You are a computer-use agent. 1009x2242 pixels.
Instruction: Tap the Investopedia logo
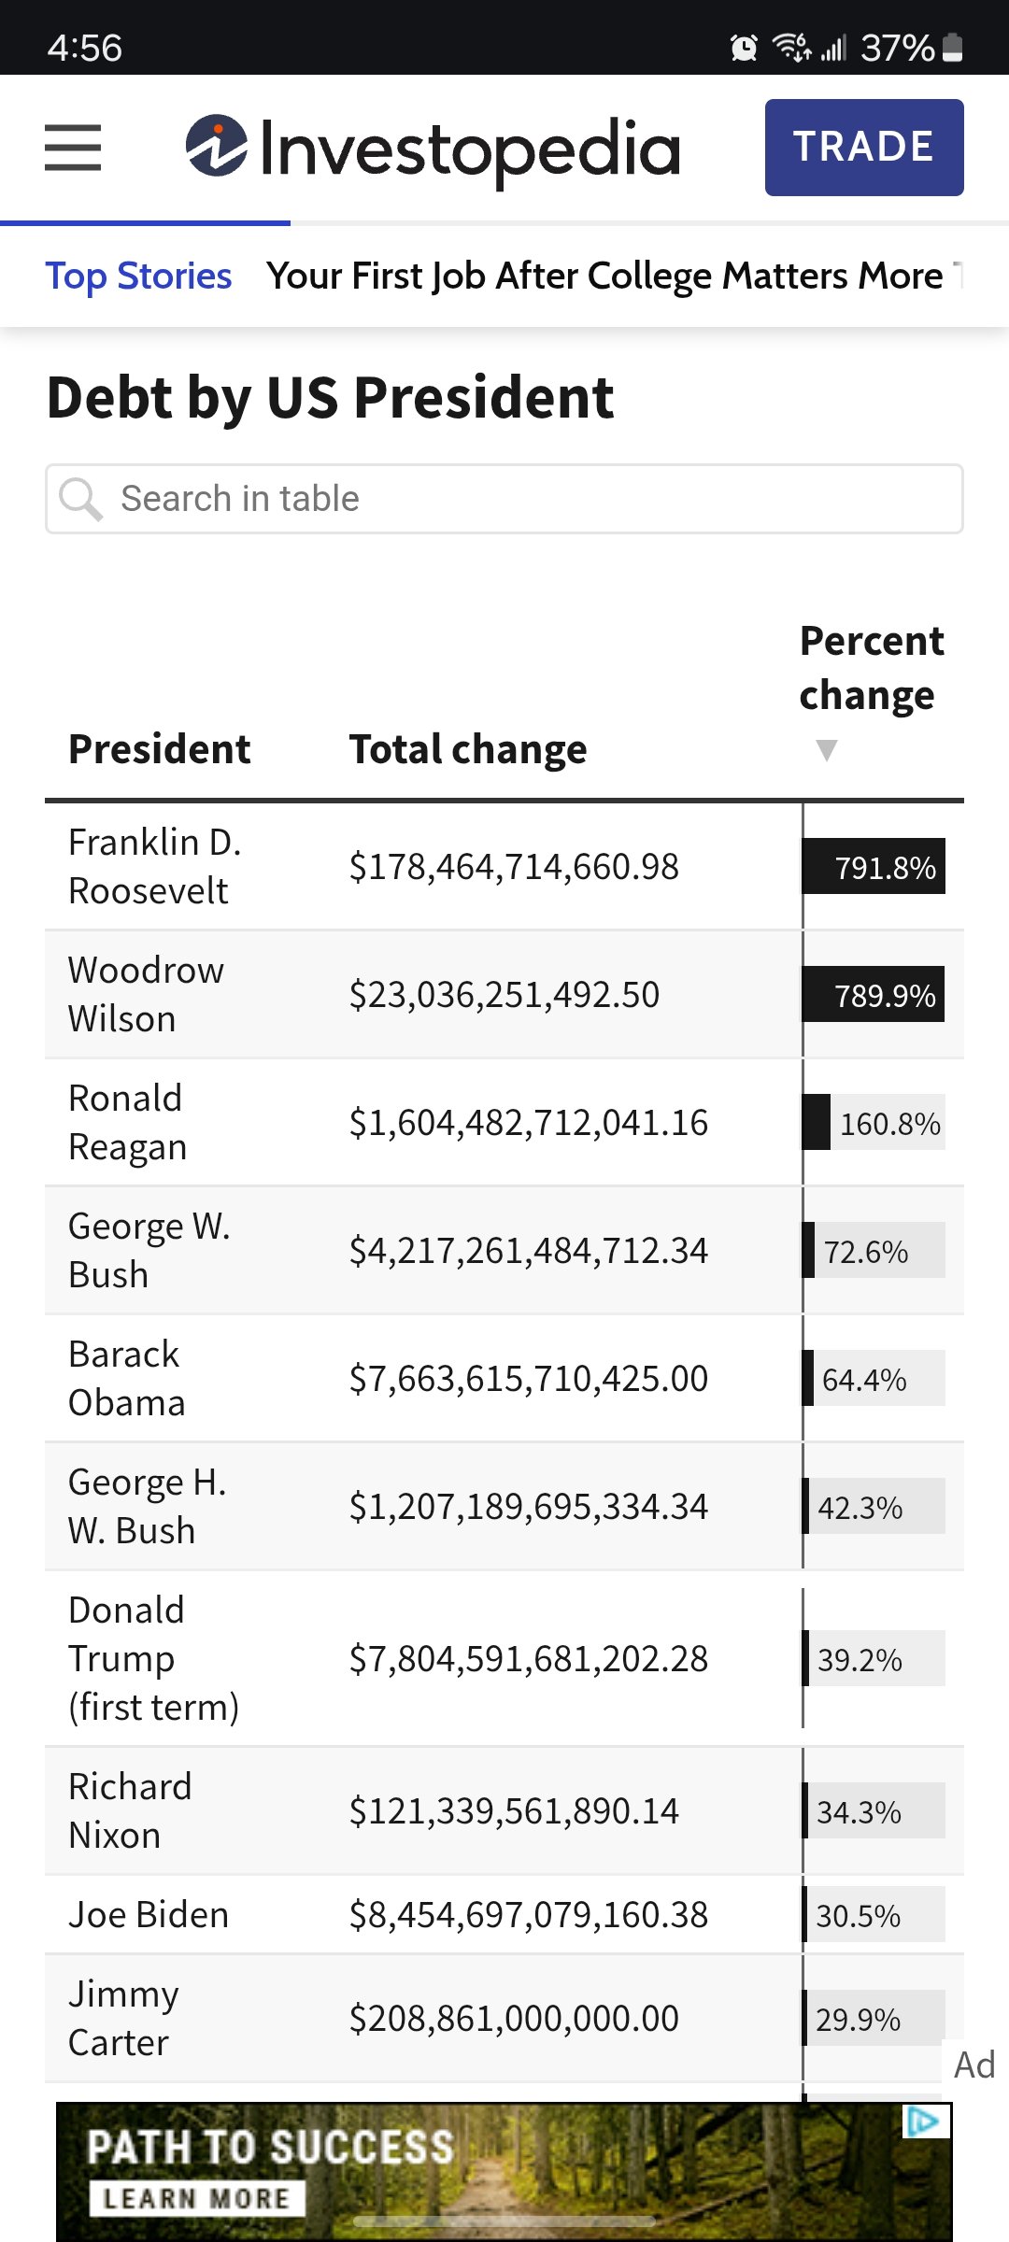[x=433, y=149]
